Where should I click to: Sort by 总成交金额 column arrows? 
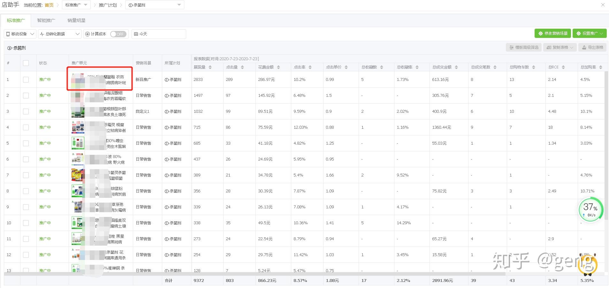pos(456,67)
